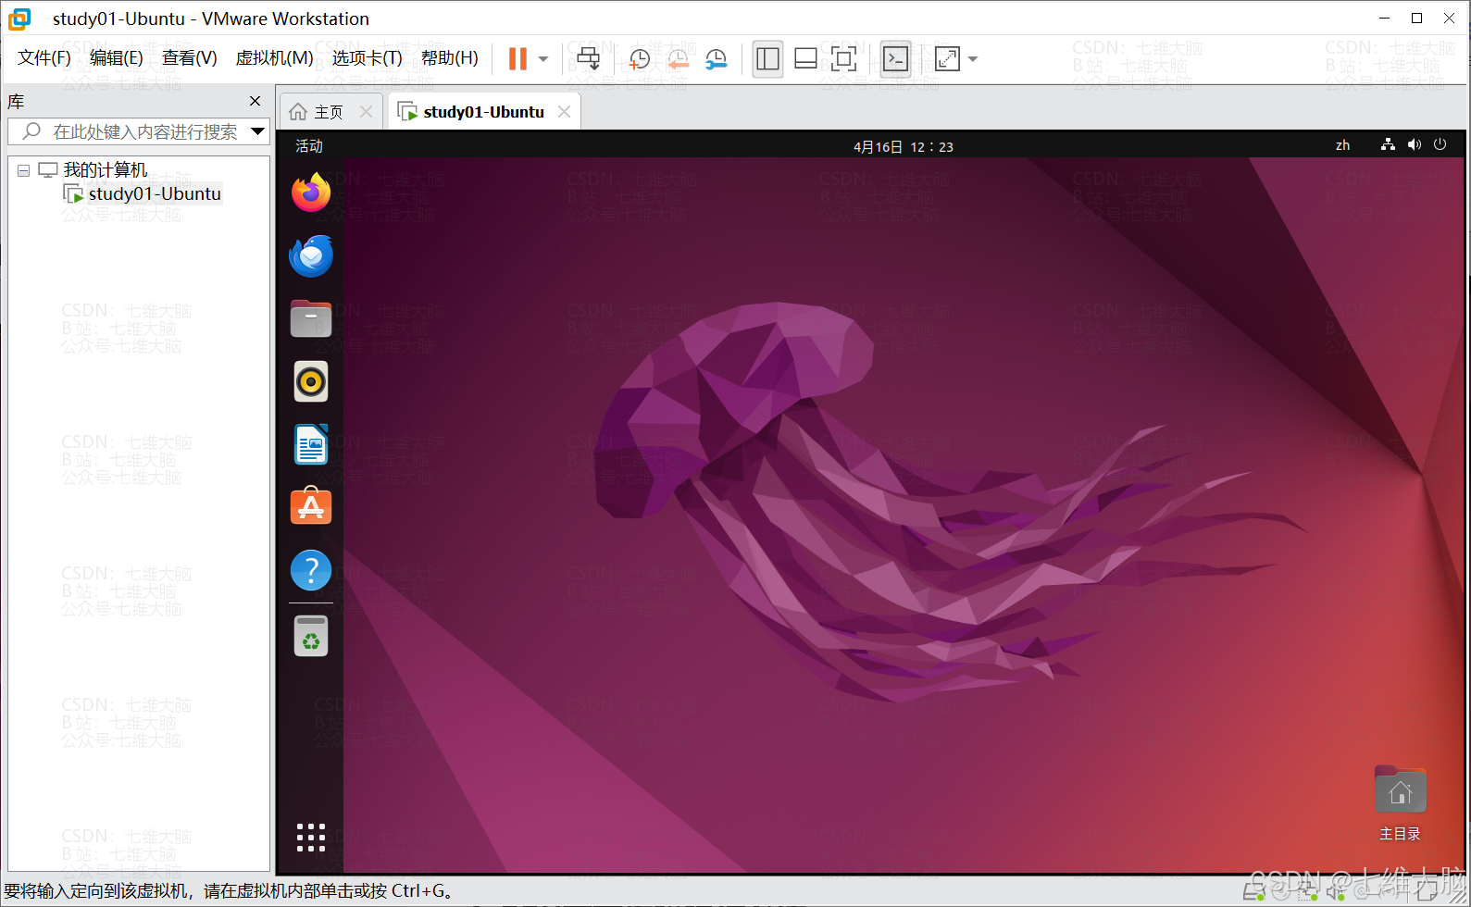Open the Trash icon in the Ubuntu dock
The image size is (1471, 907).
click(311, 636)
